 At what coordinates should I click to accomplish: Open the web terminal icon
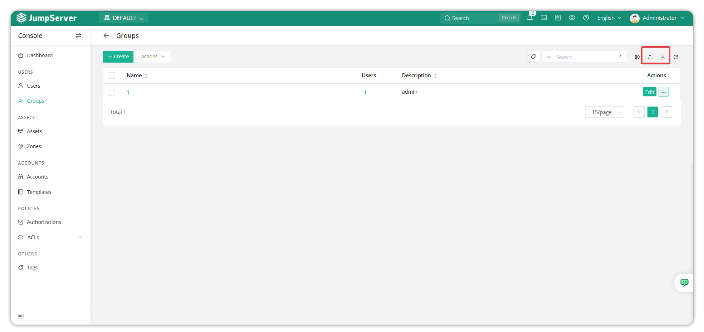[544, 18]
